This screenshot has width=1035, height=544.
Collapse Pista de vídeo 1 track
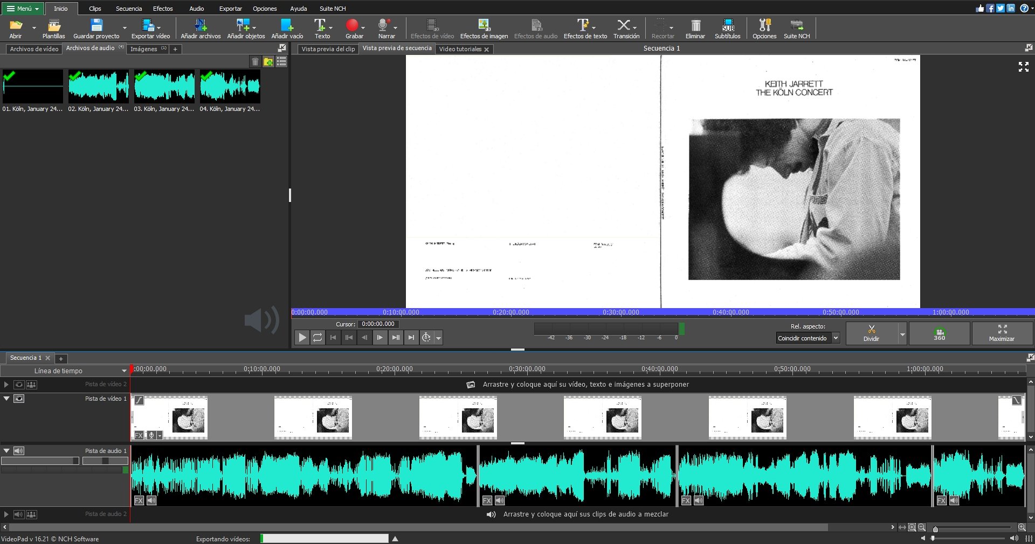[6, 399]
